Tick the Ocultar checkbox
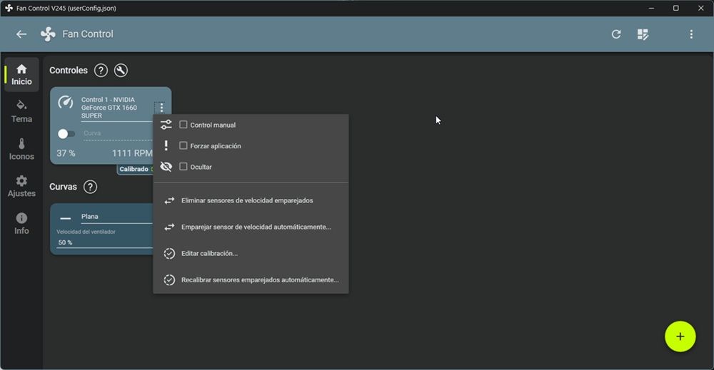The height and width of the screenshot is (370, 714). [183, 167]
